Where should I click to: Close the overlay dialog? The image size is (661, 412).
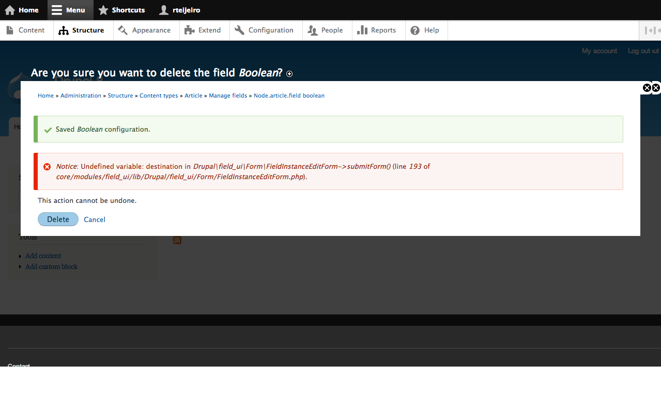pyautogui.click(x=647, y=88)
